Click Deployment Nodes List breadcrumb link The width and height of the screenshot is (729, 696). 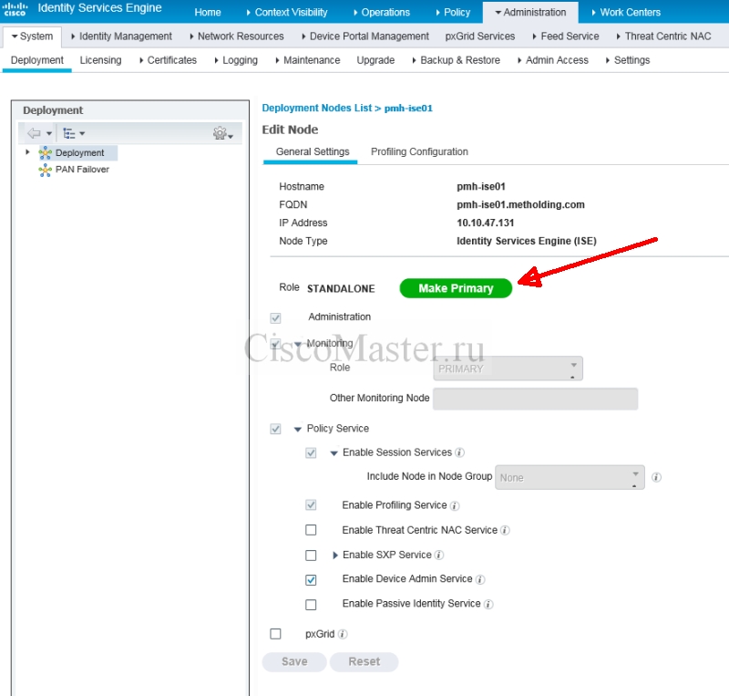[x=316, y=108]
